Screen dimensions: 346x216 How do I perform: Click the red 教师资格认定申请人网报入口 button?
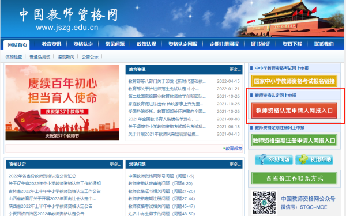tap(294, 111)
